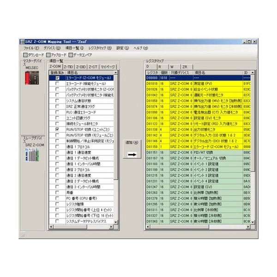Click item list horizontal scrollbar thumb
The image size is (277, 277).
click(70, 227)
